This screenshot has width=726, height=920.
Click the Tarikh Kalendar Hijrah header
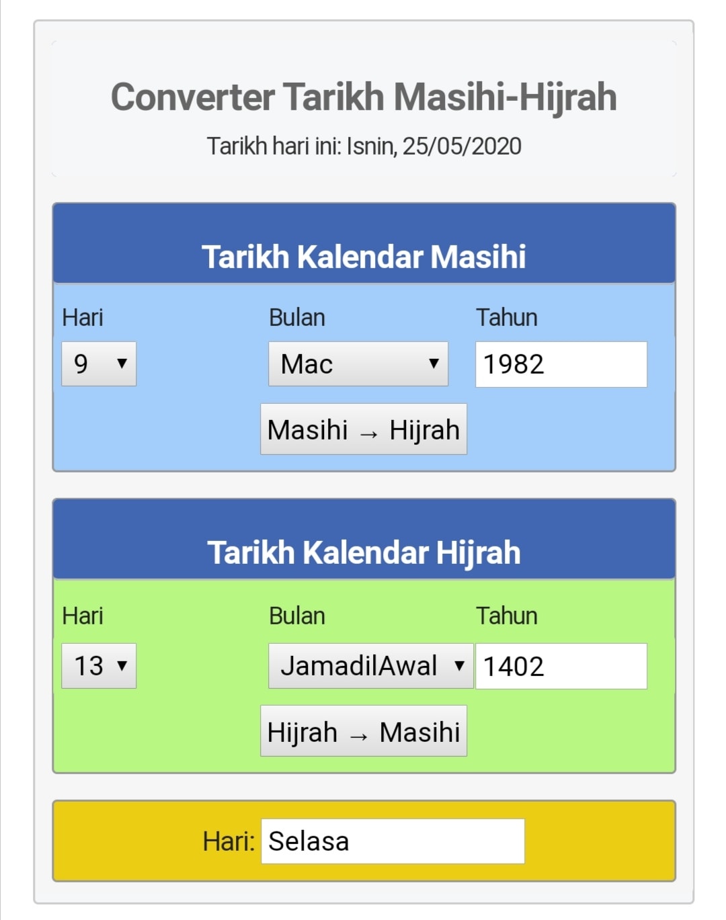pyautogui.click(x=364, y=552)
